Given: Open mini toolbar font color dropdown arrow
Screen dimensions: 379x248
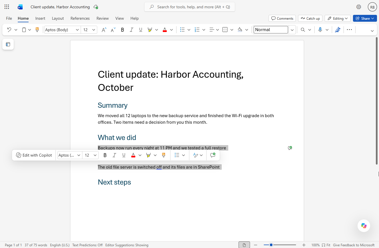Looking at the screenshot, I should [140, 155].
